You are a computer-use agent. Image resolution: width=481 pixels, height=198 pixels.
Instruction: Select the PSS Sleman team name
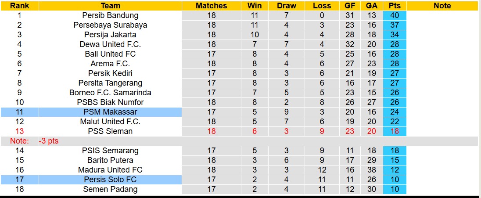tap(110, 131)
